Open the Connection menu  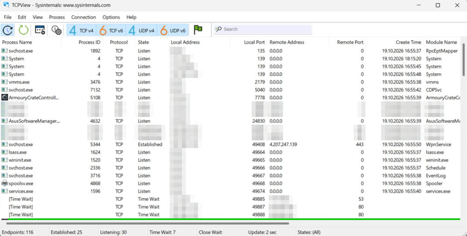coord(83,17)
